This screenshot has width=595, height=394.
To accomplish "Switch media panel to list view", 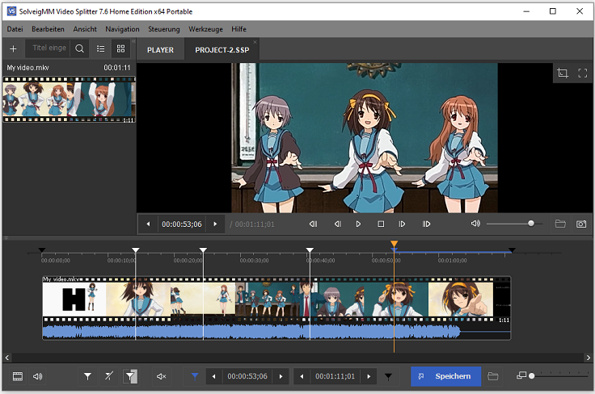I will (x=100, y=48).
